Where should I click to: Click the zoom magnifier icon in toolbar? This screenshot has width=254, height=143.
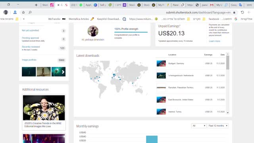(30, 12)
